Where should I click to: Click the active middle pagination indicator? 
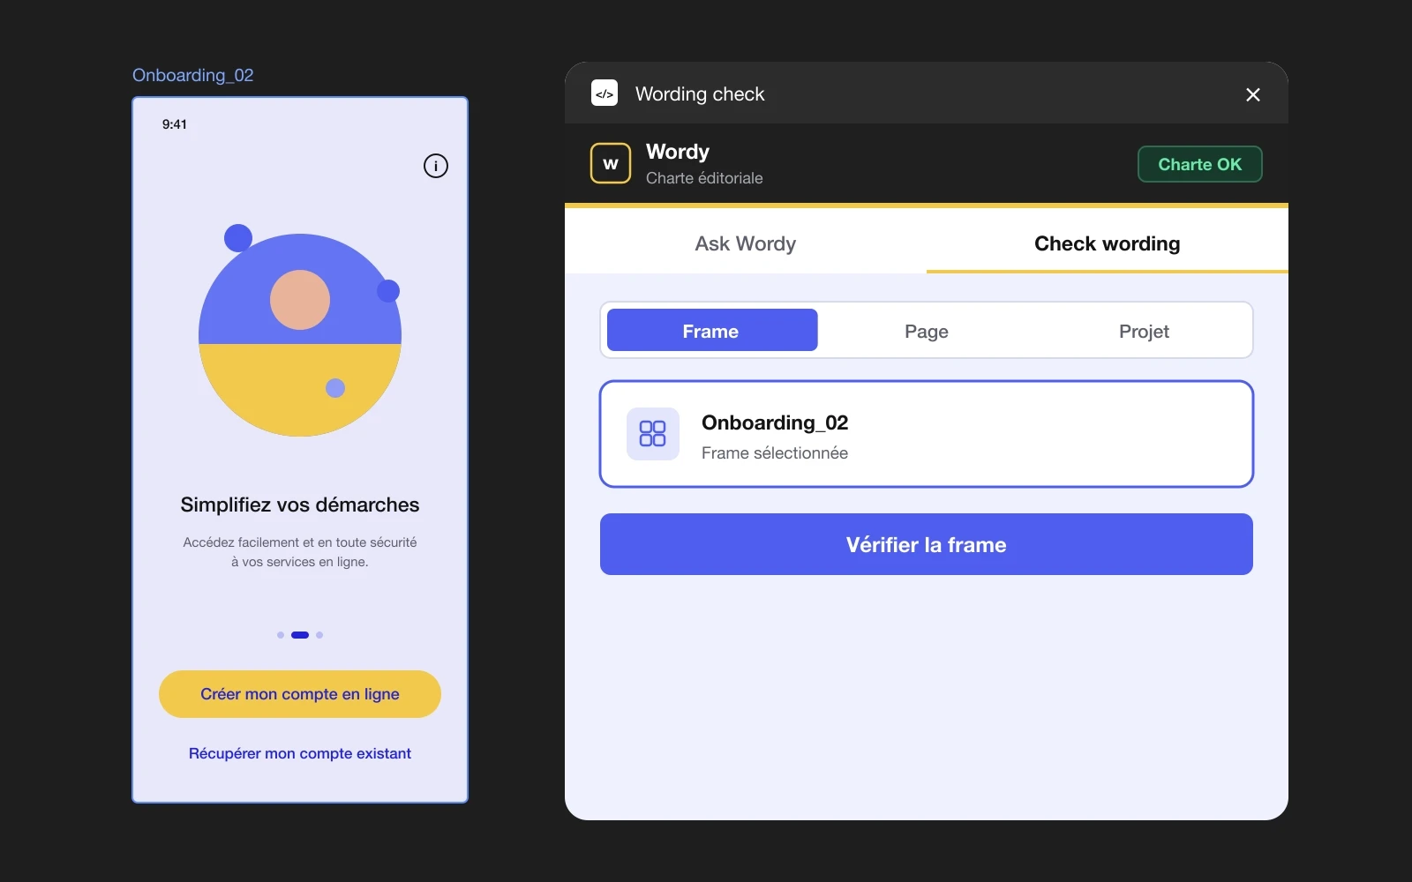(x=300, y=635)
